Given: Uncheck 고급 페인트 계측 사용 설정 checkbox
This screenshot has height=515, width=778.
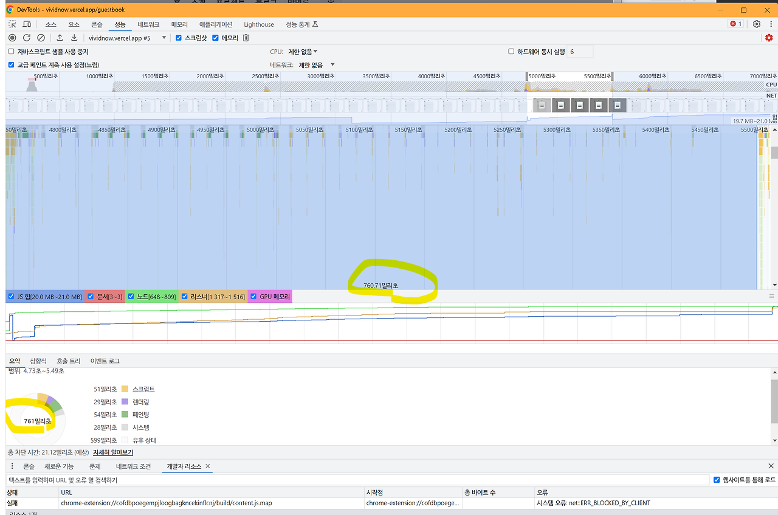Looking at the screenshot, I should click(x=11, y=64).
